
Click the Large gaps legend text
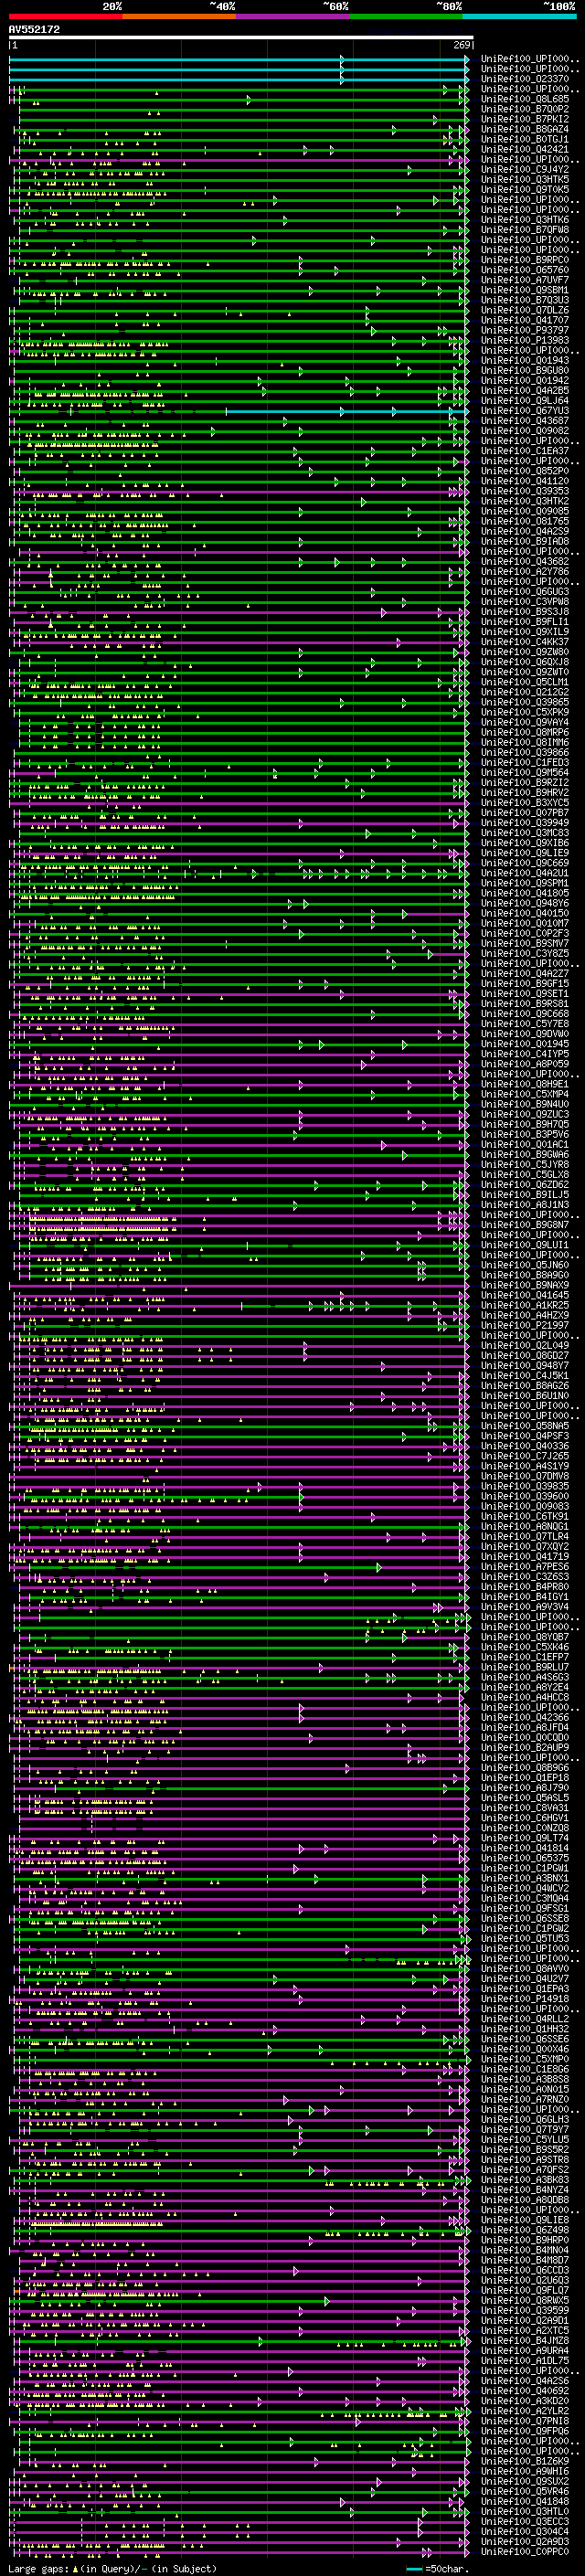pos(112,2568)
